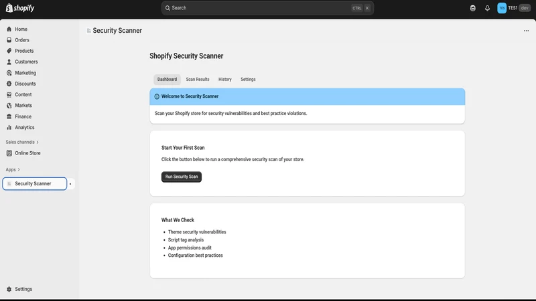Click the Customers person icon
The width and height of the screenshot is (536, 301).
point(9,62)
